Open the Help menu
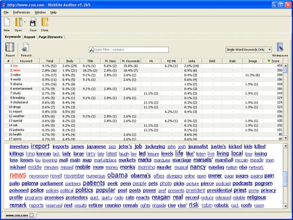Screen dimensions: 293x220 (53, 13)
